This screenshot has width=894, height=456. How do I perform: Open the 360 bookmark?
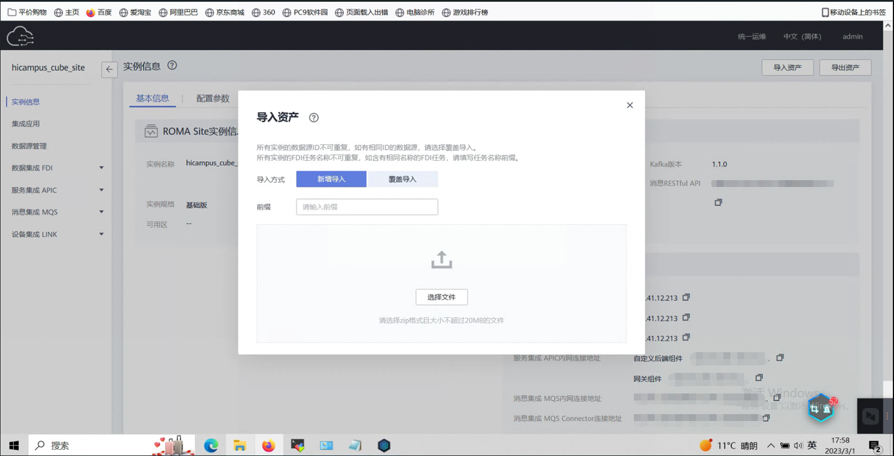click(x=263, y=12)
